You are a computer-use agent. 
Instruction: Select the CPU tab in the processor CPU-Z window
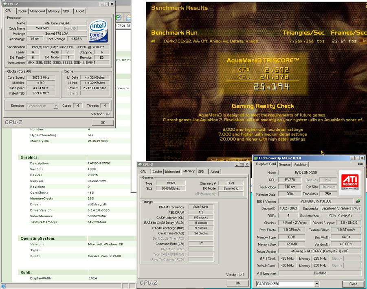pyautogui.click(x=9, y=11)
